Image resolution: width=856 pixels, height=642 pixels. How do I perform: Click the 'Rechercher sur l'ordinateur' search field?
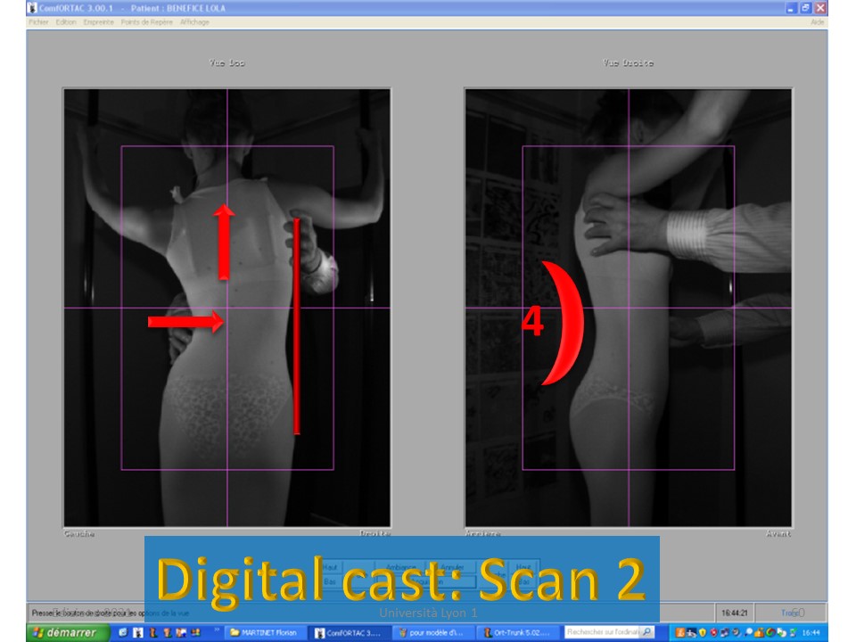click(x=602, y=632)
